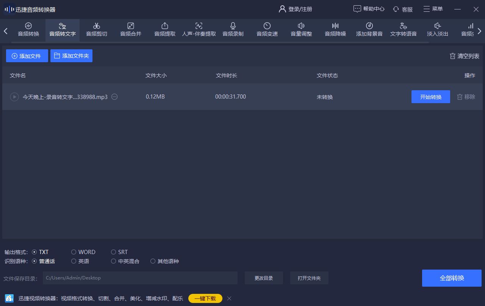485x306 pixels.
Task: Click the 文件时长 column header
Action: click(227, 75)
